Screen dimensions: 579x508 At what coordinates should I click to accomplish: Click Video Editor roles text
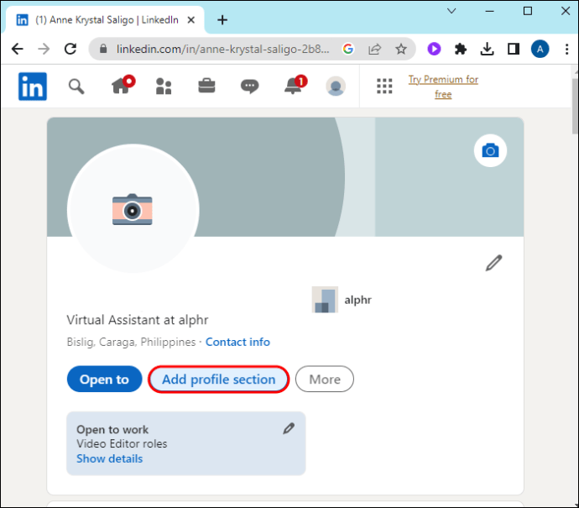coord(122,443)
